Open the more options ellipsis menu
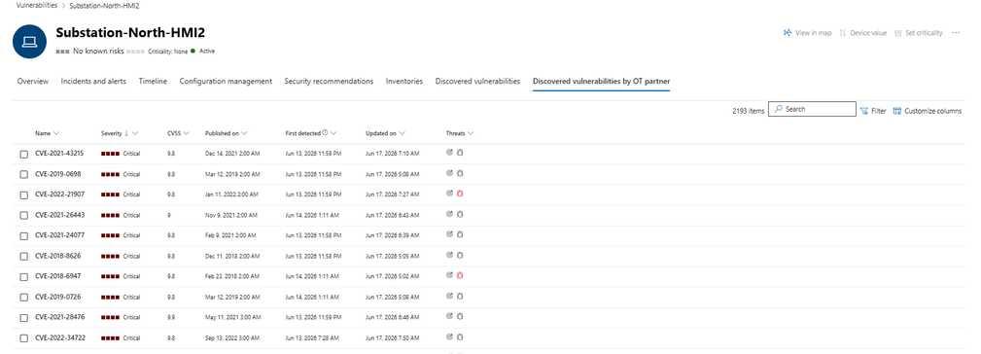981x354 pixels. (956, 32)
